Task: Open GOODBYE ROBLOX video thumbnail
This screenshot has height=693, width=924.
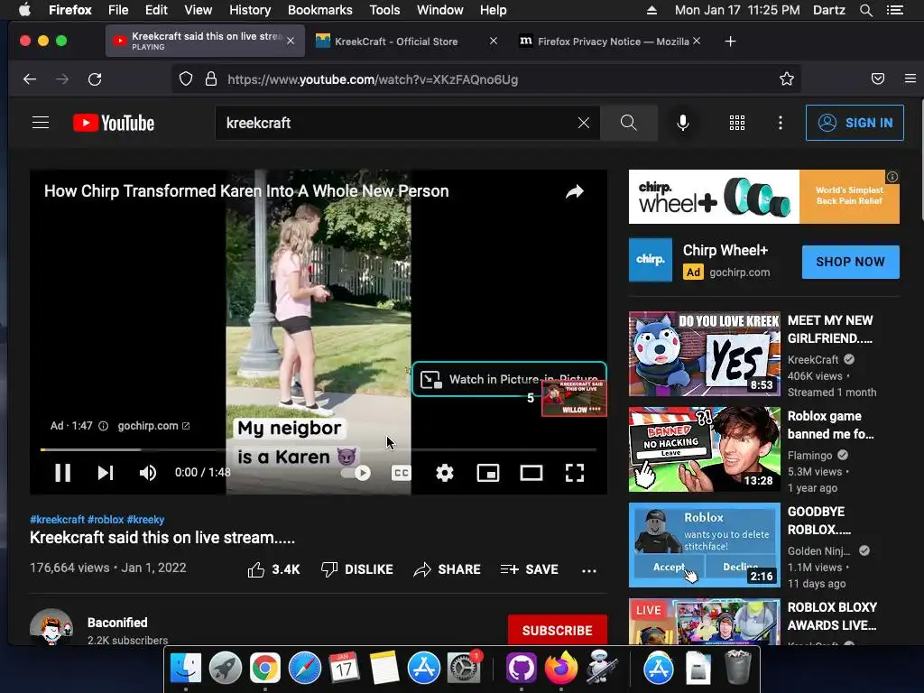Action: click(704, 545)
